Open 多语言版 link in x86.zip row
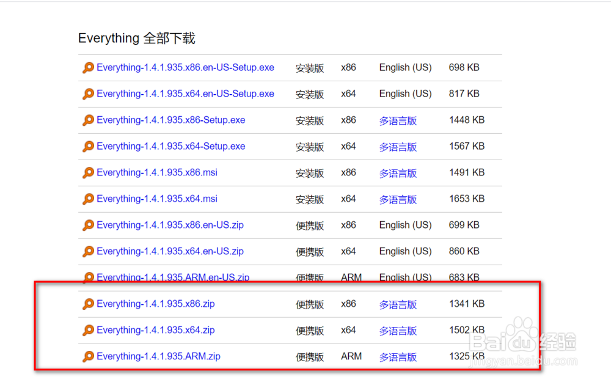 coord(398,304)
